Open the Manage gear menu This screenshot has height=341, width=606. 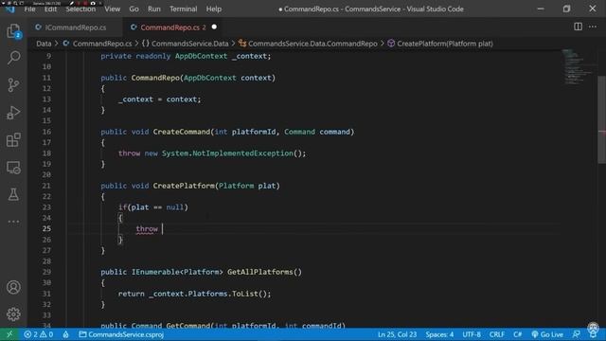[13, 314]
